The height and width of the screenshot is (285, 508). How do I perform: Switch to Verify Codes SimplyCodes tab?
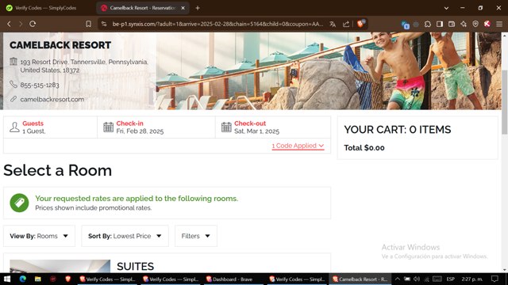(x=45, y=8)
